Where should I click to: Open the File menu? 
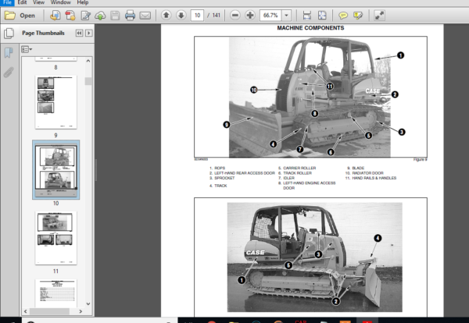(x=7, y=2)
